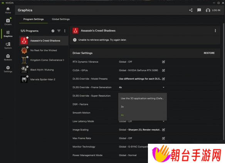The image size is (225, 163).
Task: Select No Rest for the Wicked
Action: 44,50
